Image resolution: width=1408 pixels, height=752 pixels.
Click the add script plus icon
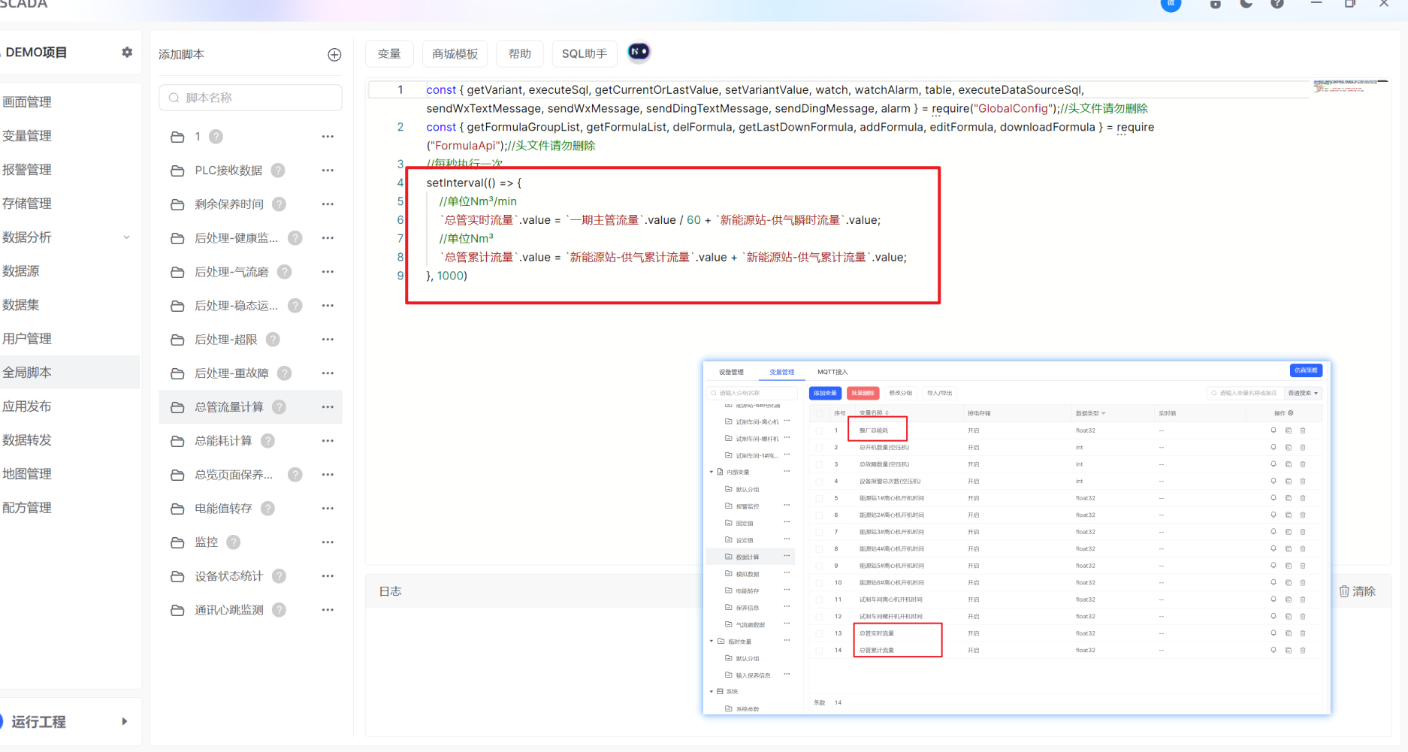(x=334, y=55)
